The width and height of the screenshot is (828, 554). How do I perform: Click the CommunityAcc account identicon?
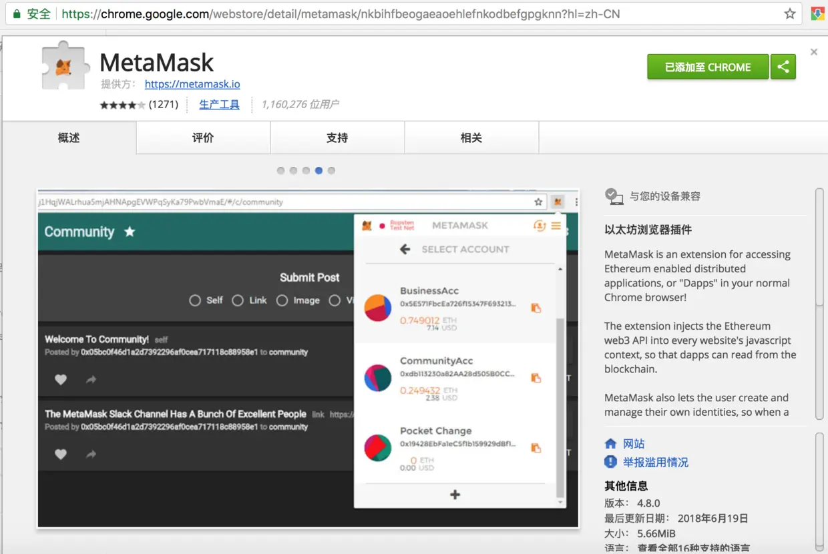(378, 378)
